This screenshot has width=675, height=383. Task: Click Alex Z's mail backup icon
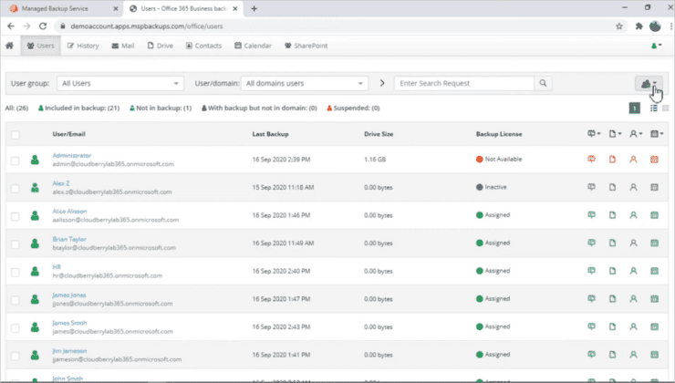coord(591,187)
